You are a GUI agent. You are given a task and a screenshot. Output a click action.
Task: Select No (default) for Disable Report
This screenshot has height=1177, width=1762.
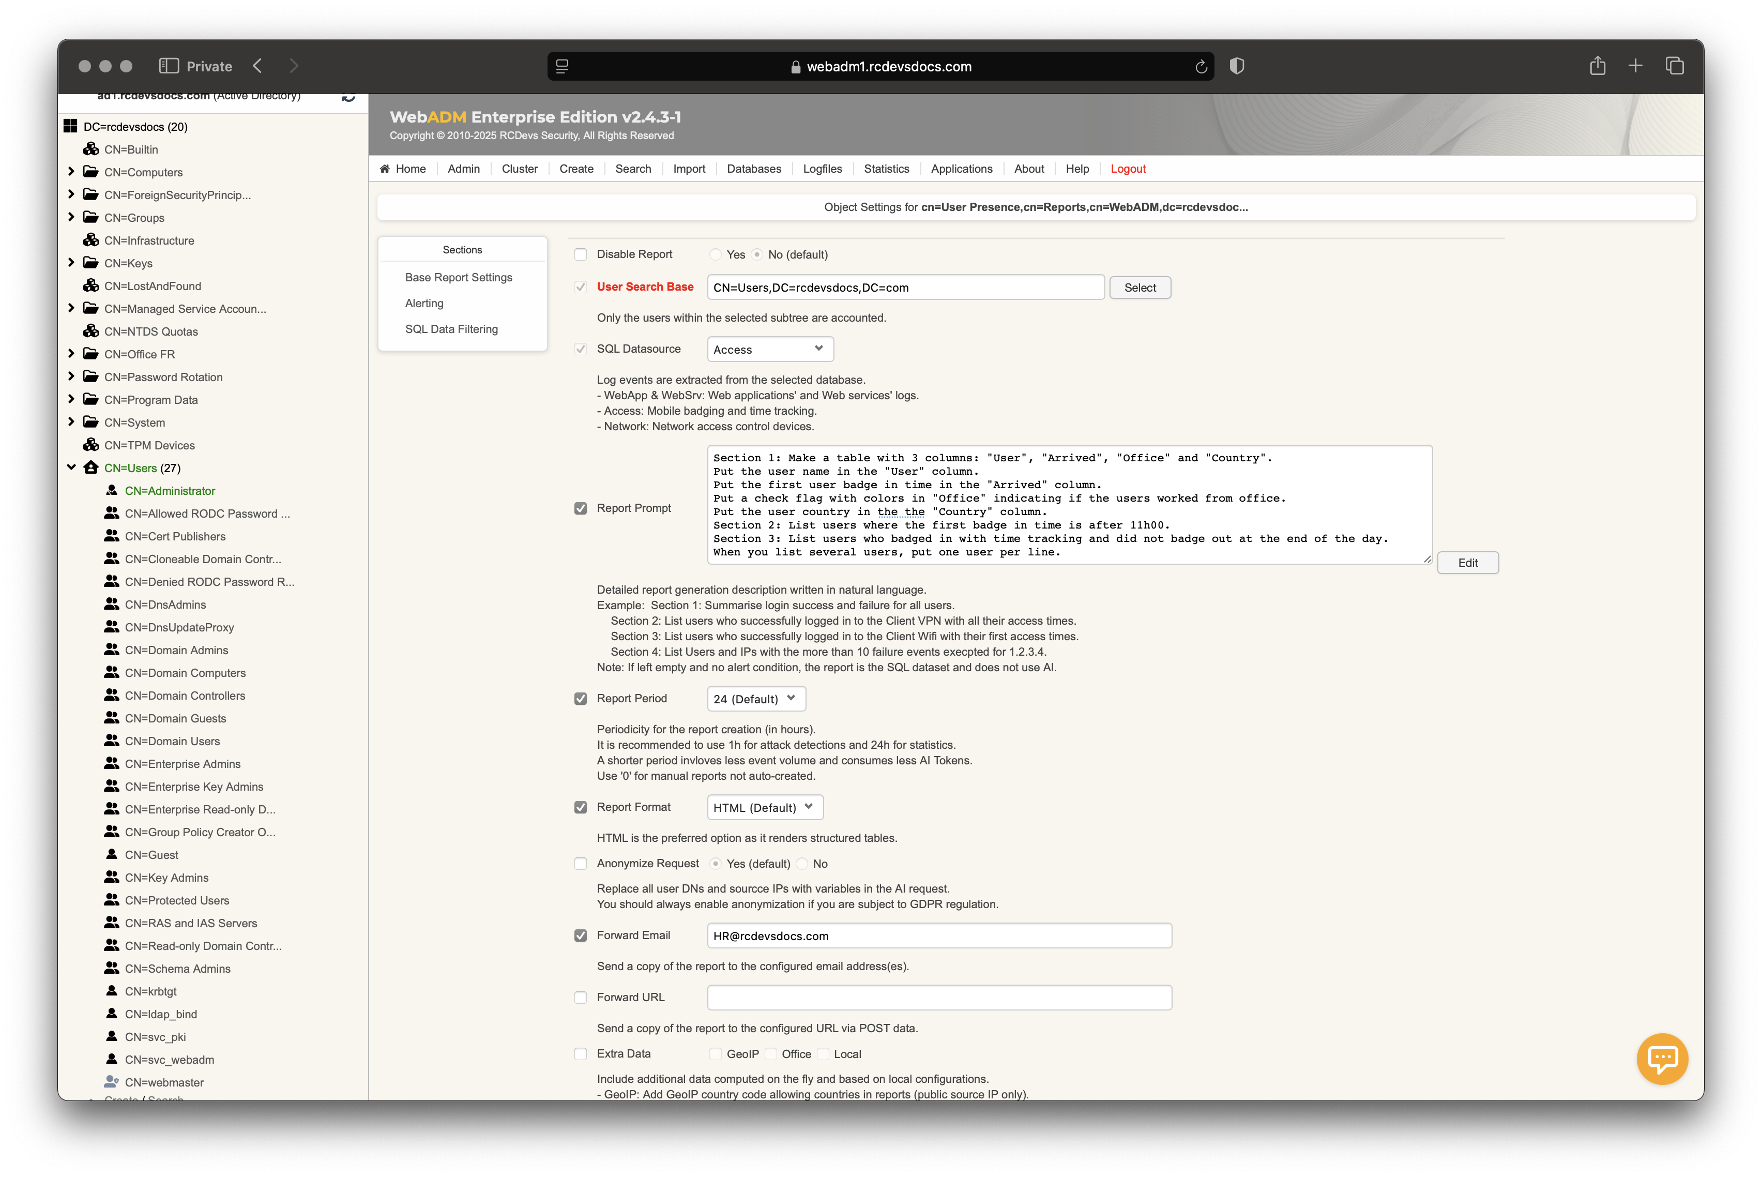757,254
